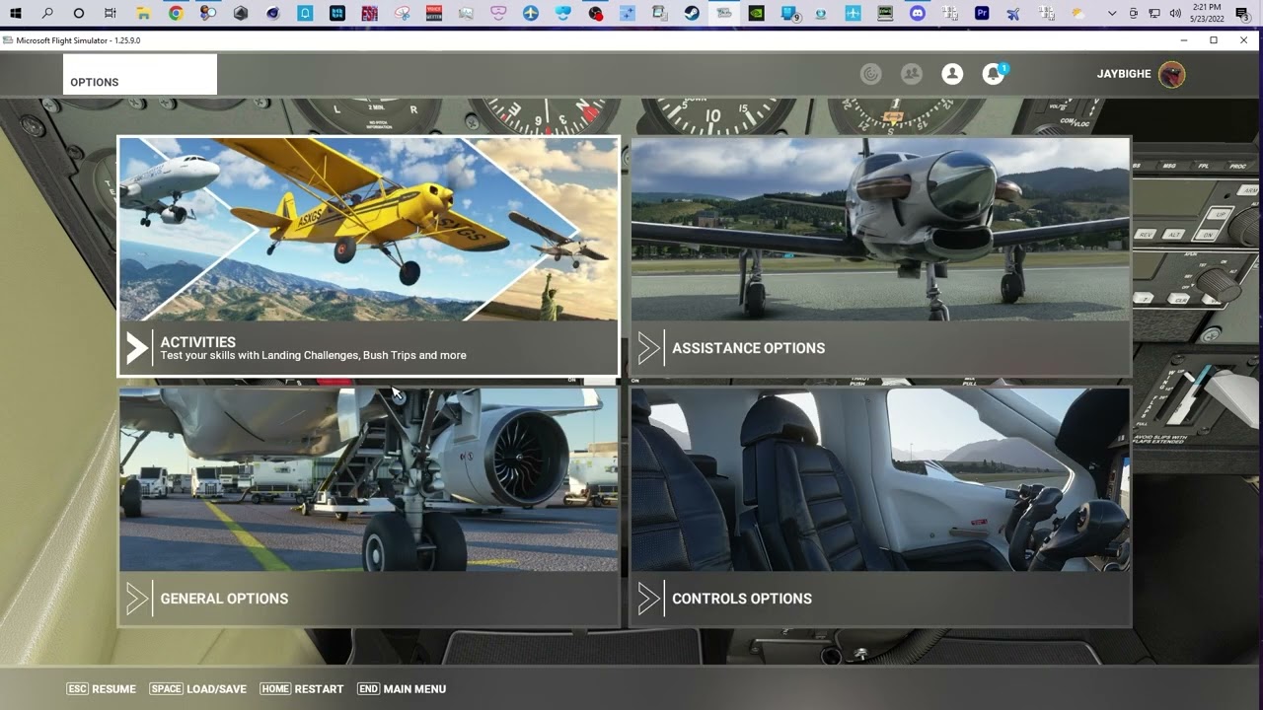1263x710 pixels.
Task: Open the friends group icon in header
Action: [912, 74]
